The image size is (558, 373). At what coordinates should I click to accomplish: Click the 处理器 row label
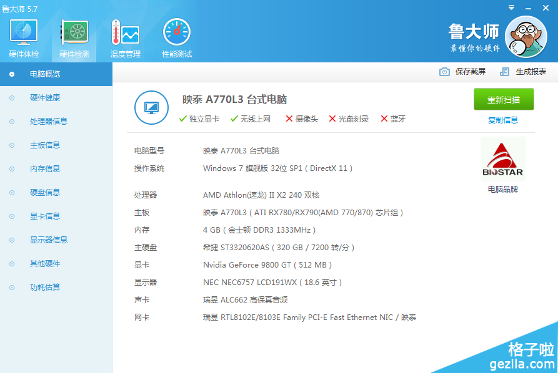(x=146, y=195)
